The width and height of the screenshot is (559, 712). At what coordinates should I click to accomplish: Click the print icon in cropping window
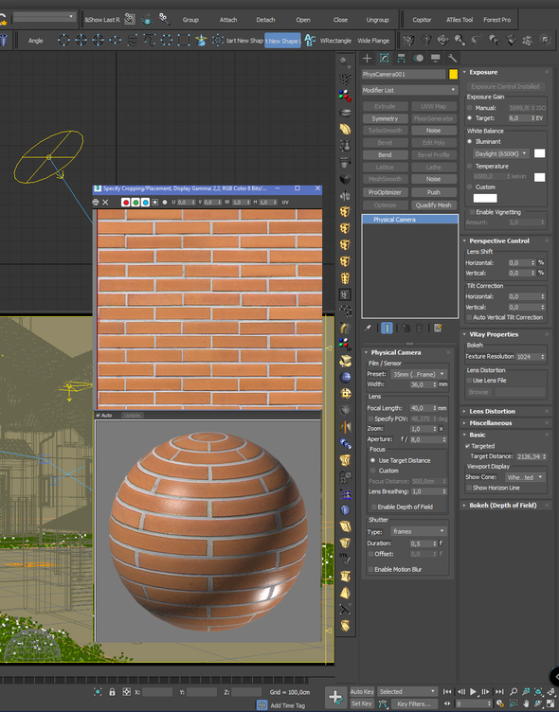click(96, 203)
